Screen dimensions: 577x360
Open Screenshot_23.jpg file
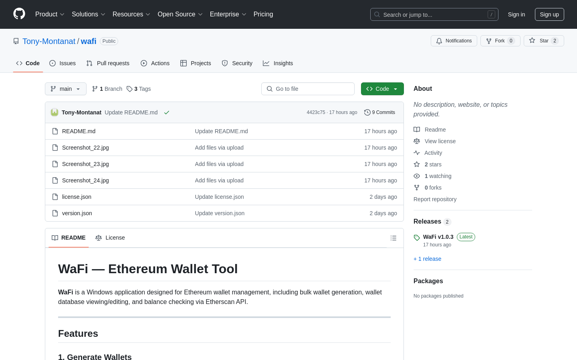point(85,164)
